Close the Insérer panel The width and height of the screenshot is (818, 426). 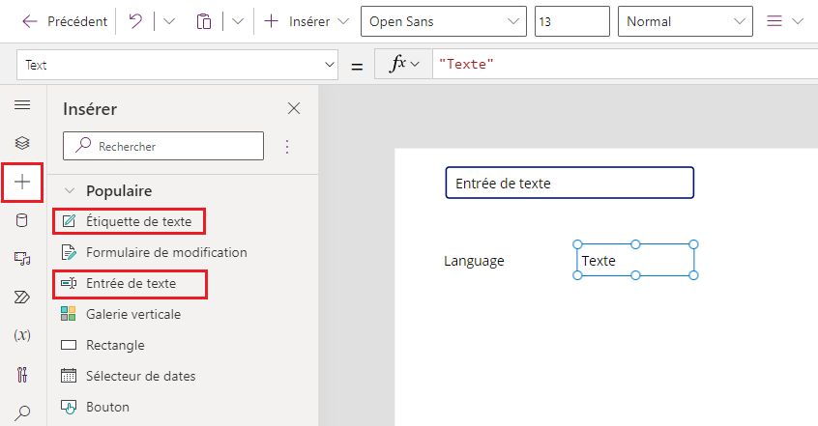click(294, 108)
